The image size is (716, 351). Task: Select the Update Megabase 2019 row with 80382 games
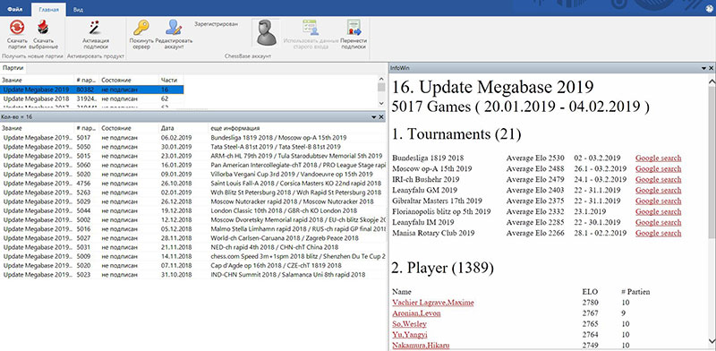coord(92,90)
